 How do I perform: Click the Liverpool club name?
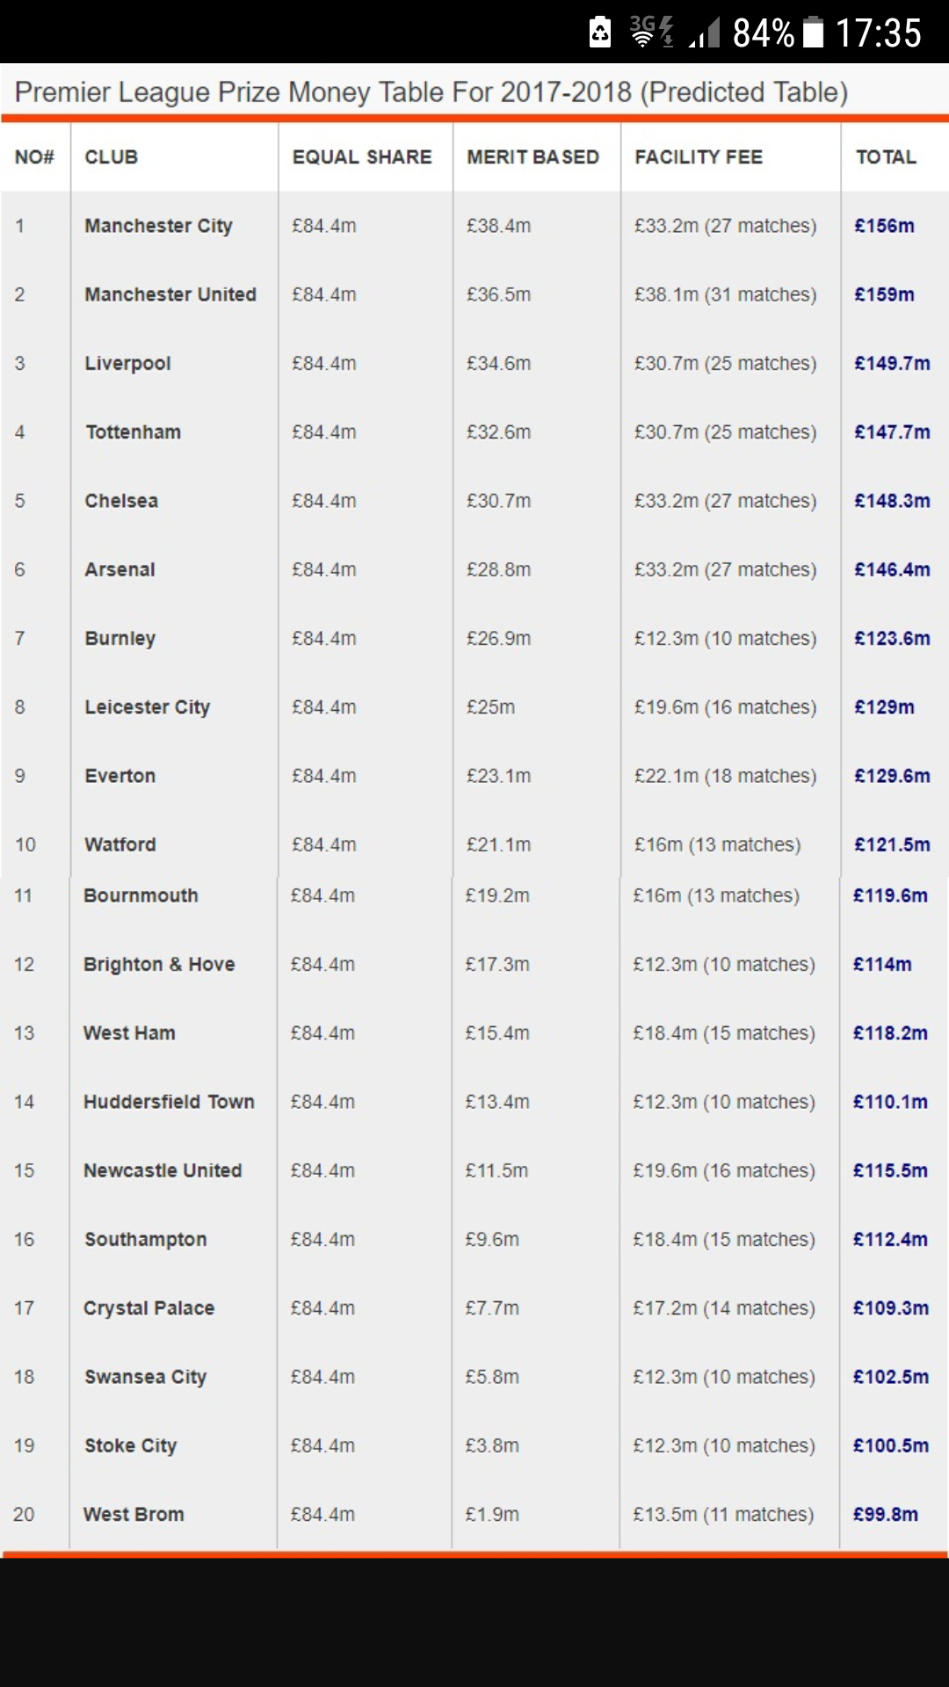pos(127,363)
